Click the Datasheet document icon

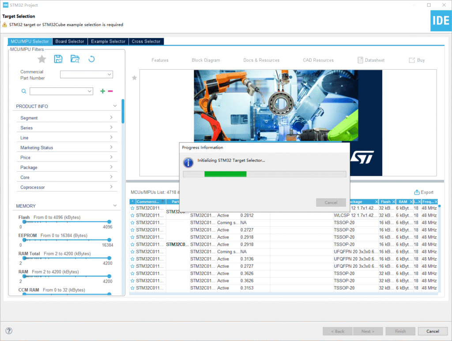360,60
